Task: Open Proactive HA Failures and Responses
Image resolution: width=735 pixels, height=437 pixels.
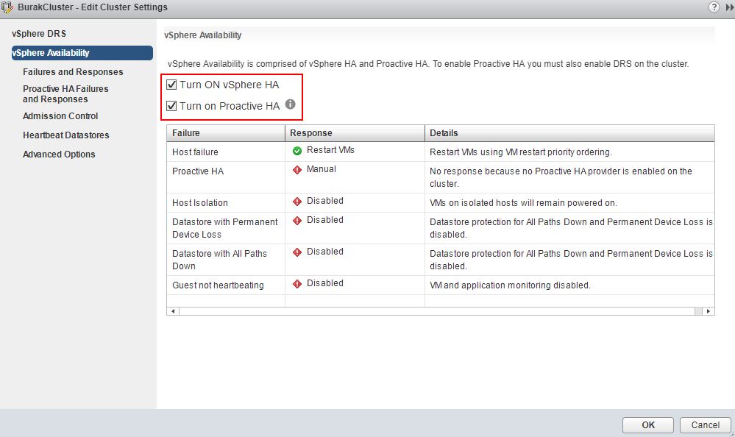Action: 65,93
